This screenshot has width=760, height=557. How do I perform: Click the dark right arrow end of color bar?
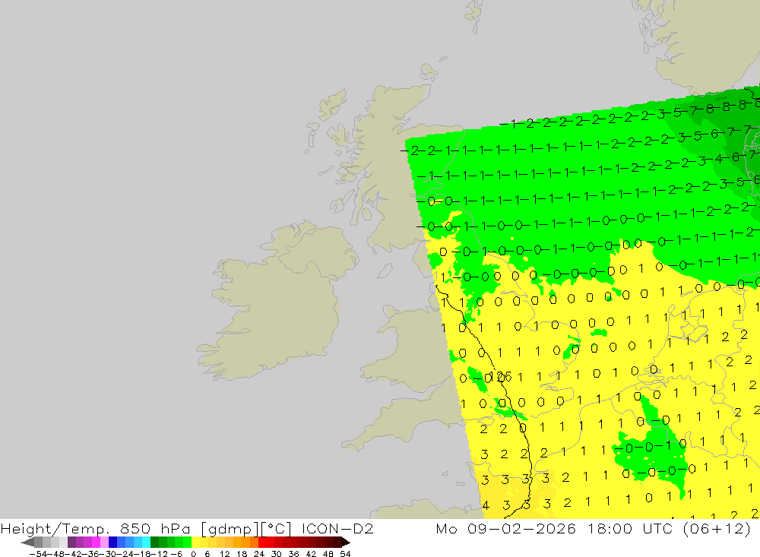coord(346,543)
